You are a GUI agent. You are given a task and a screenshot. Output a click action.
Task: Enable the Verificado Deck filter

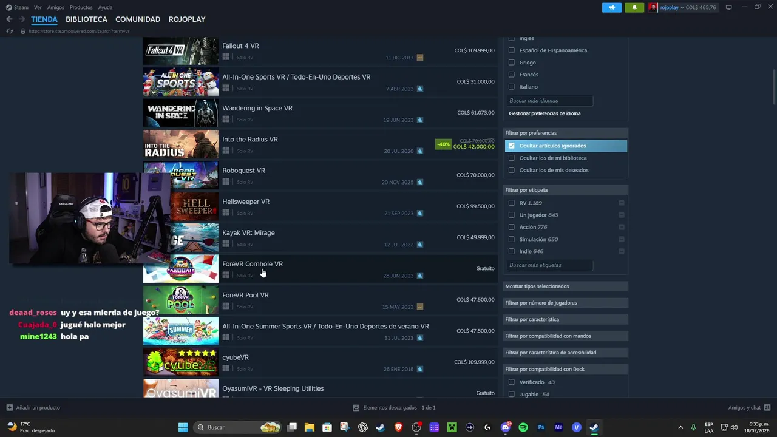pyautogui.click(x=512, y=382)
